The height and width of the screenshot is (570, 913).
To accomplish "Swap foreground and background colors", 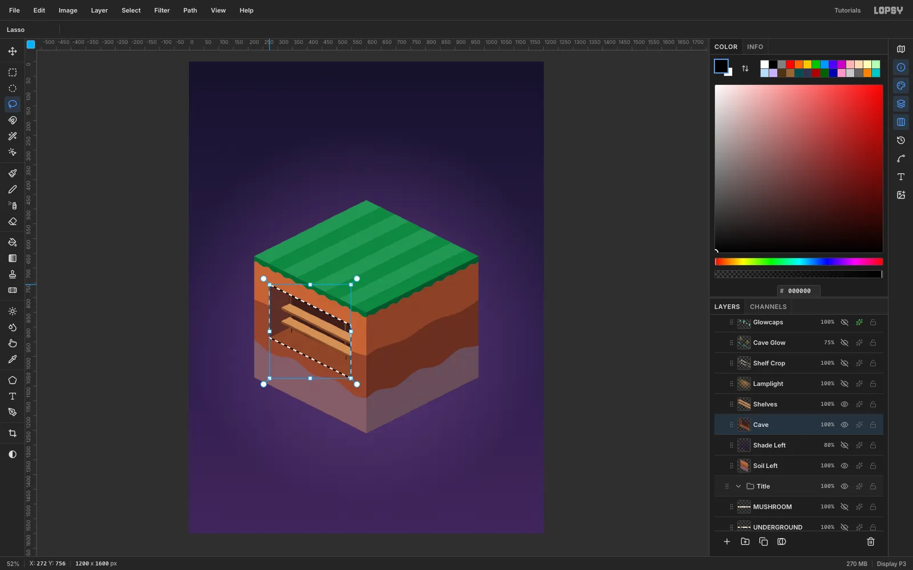I will pyautogui.click(x=745, y=68).
